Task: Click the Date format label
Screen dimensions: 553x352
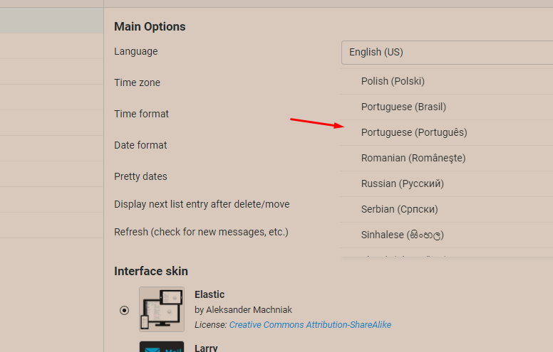Action: pyautogui.click(x=140, y=145)
